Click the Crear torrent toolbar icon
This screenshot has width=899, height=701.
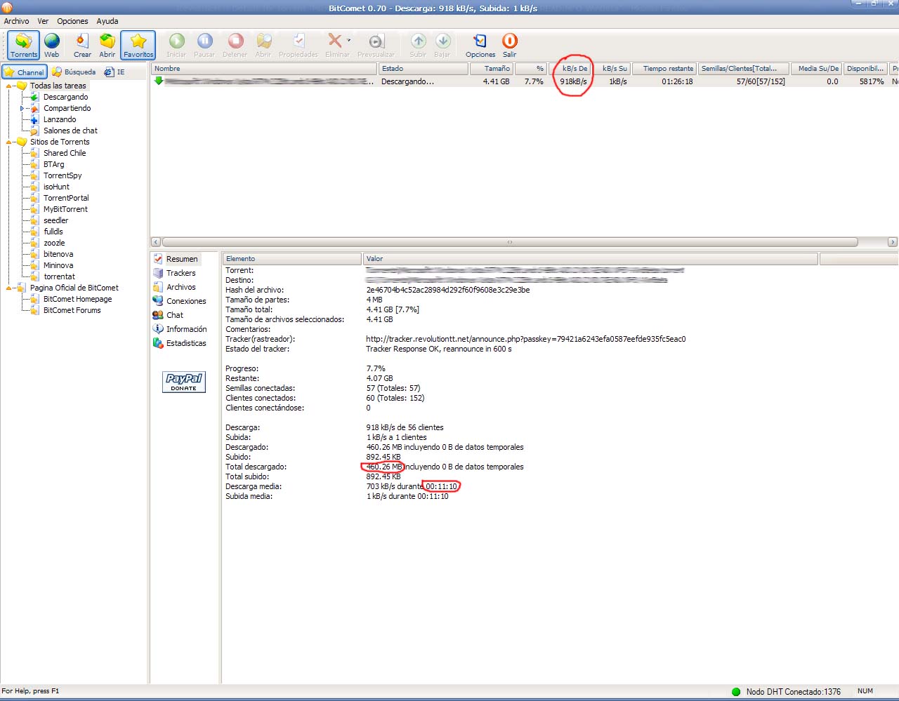click(x=82, y=45)
